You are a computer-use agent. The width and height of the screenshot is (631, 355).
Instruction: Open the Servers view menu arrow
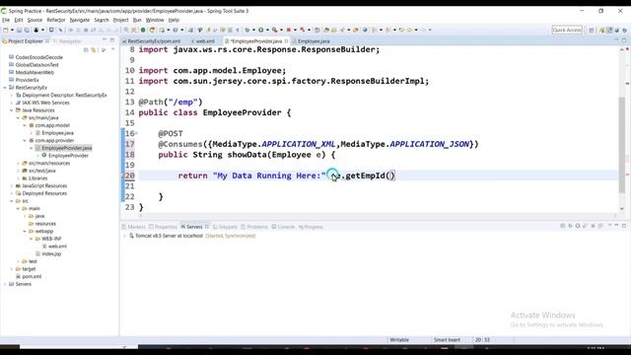pyautogui.click(x=609, y=226)
